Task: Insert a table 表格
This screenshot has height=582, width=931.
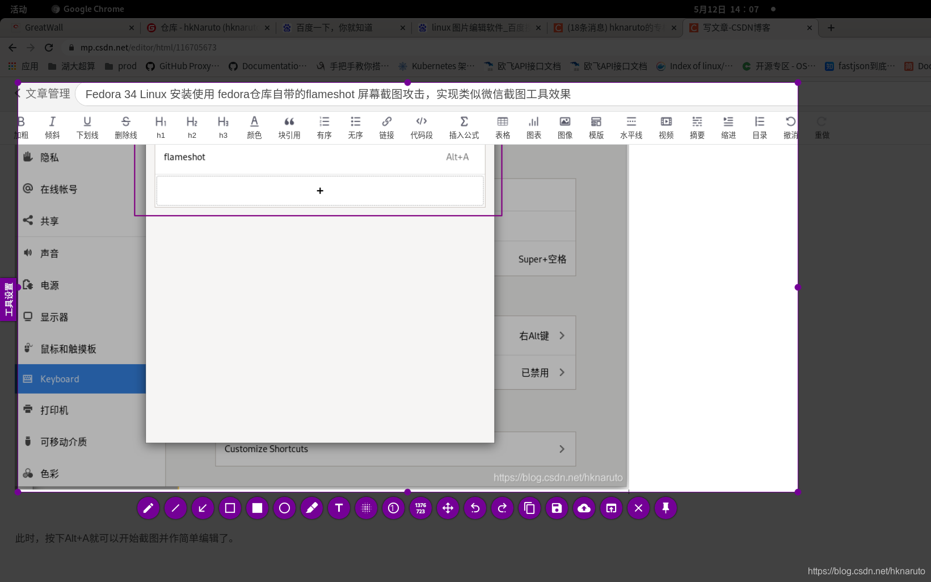Action: coord(503,128)
